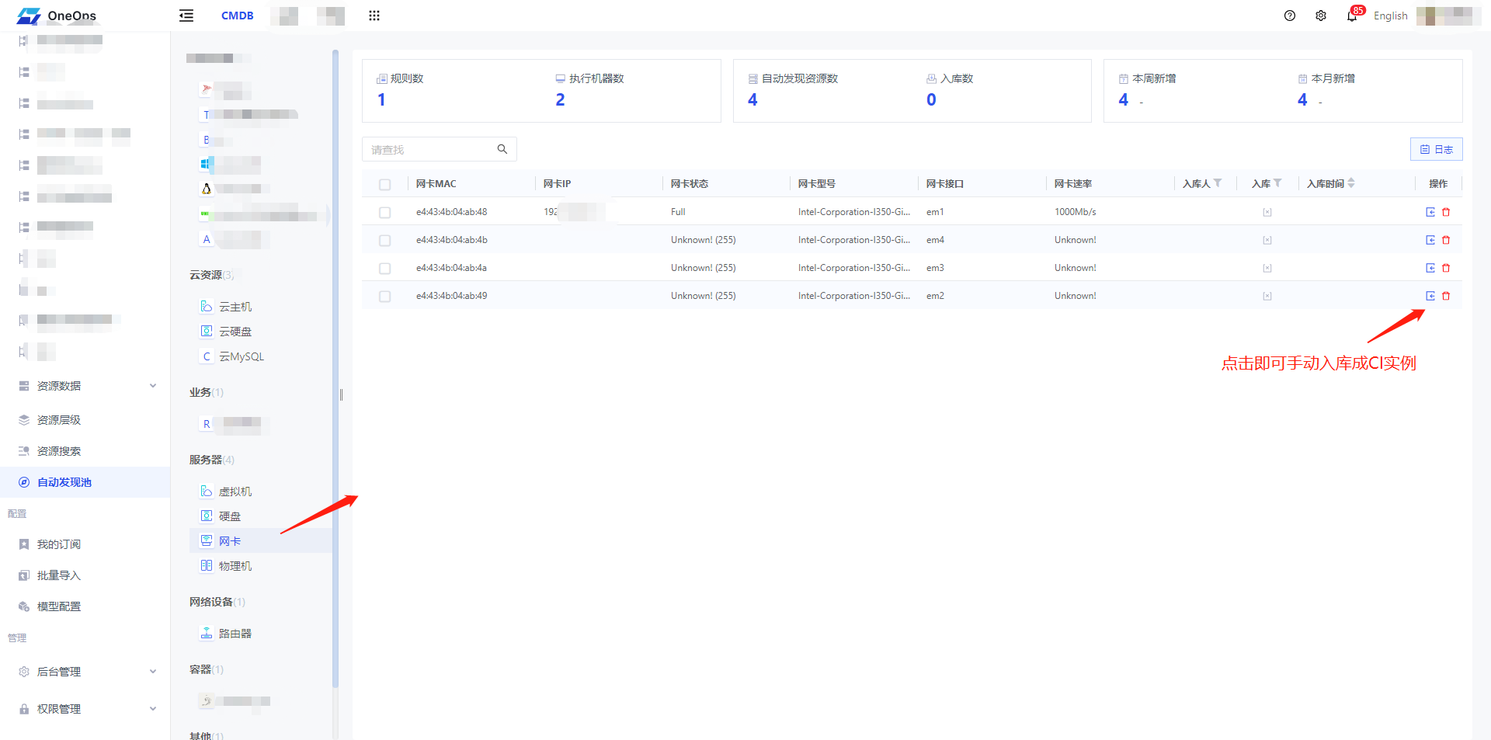Switch to CMDB top tab
The width and height of the screenshot is (1491, 740).
[x=238, y=16]
